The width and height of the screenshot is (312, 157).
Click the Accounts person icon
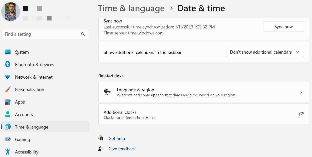pos(8,115)
